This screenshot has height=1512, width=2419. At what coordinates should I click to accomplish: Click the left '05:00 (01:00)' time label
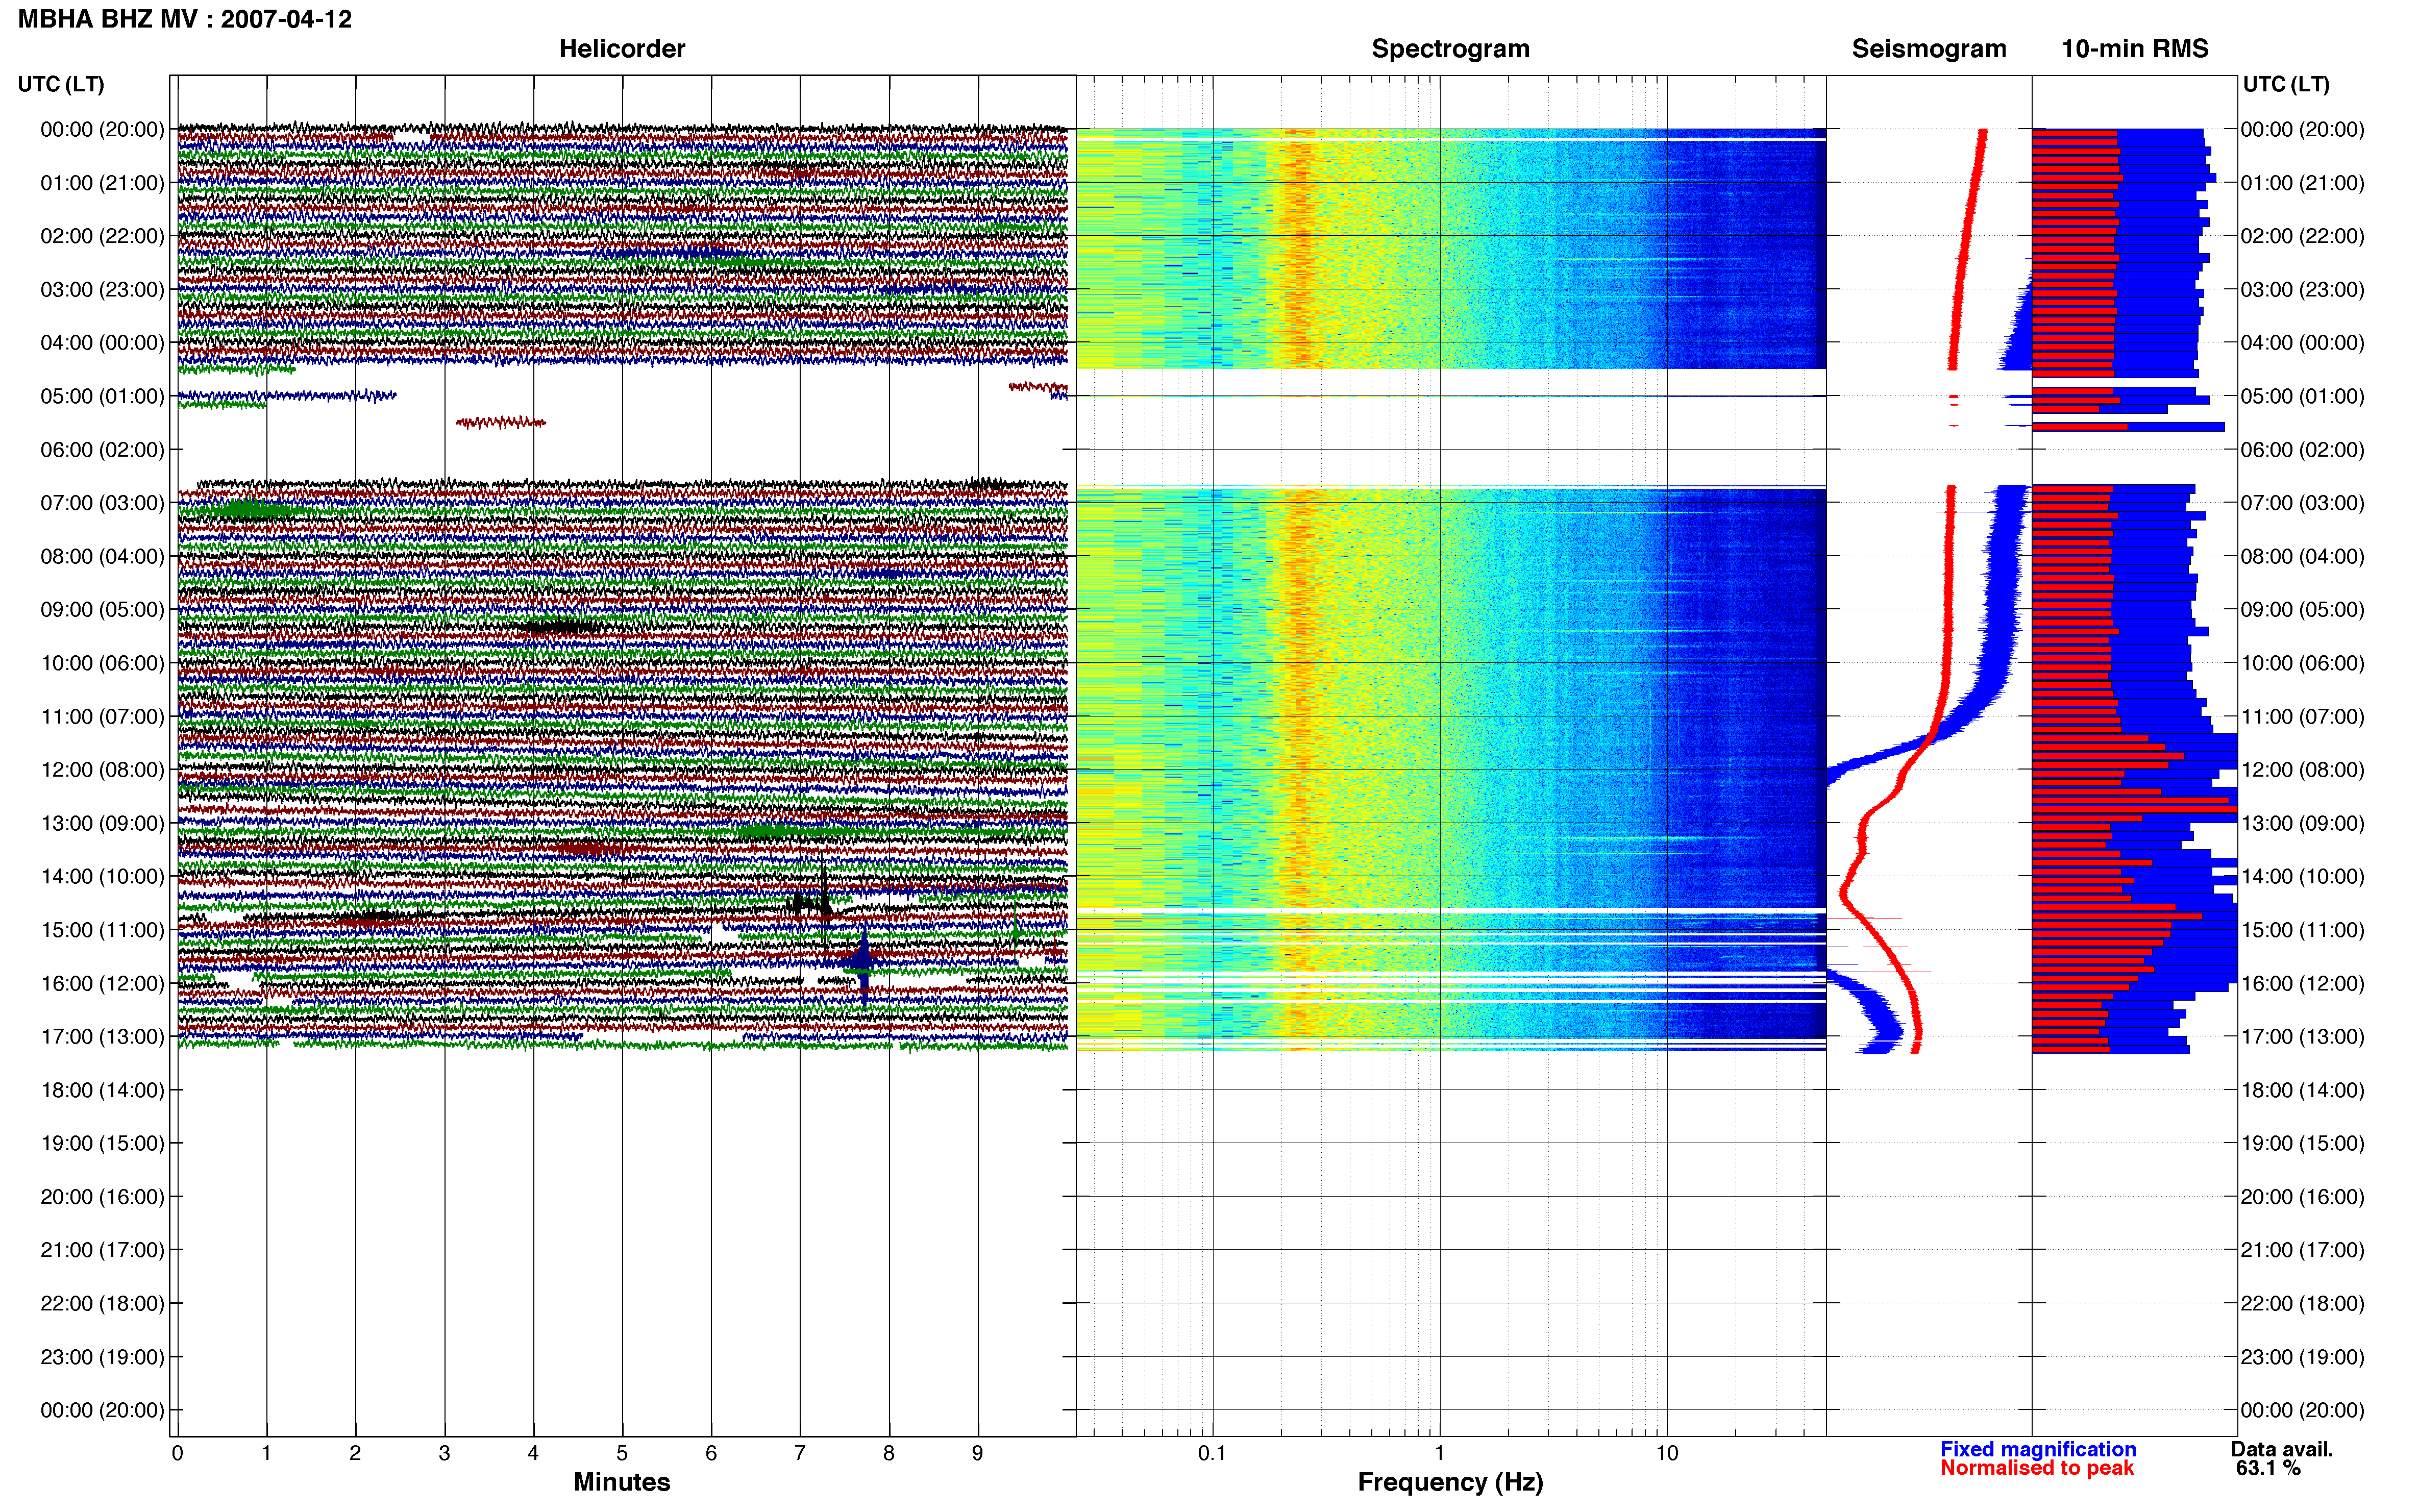(102, 396)
